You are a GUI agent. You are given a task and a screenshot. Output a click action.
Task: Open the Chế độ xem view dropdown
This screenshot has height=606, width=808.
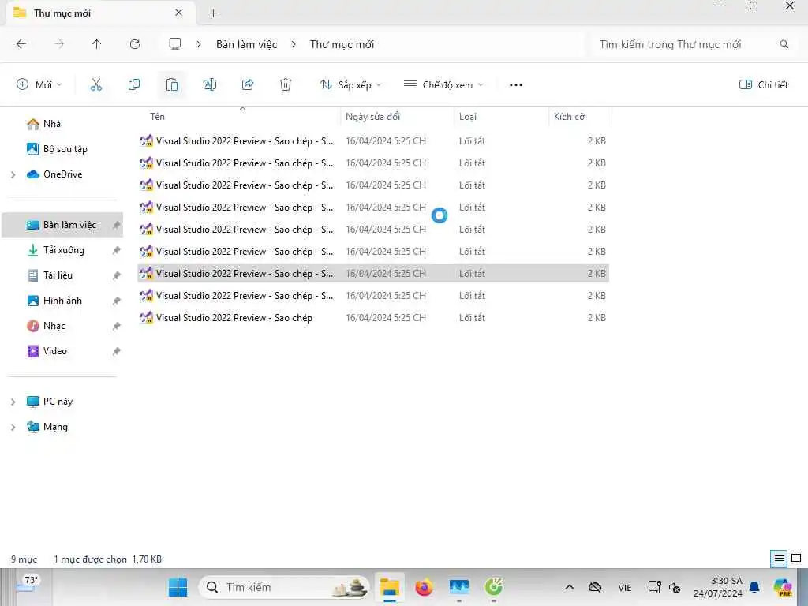(x=443, y=84)
